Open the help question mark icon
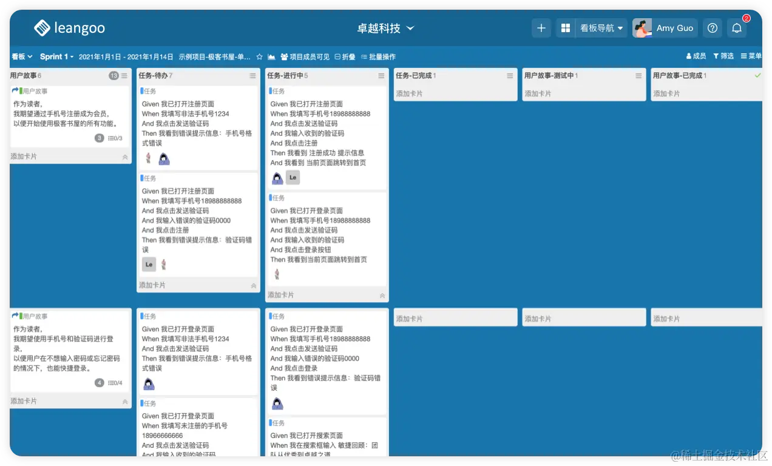The width and height of the screenshot is (772, 466). coord(713,28)
